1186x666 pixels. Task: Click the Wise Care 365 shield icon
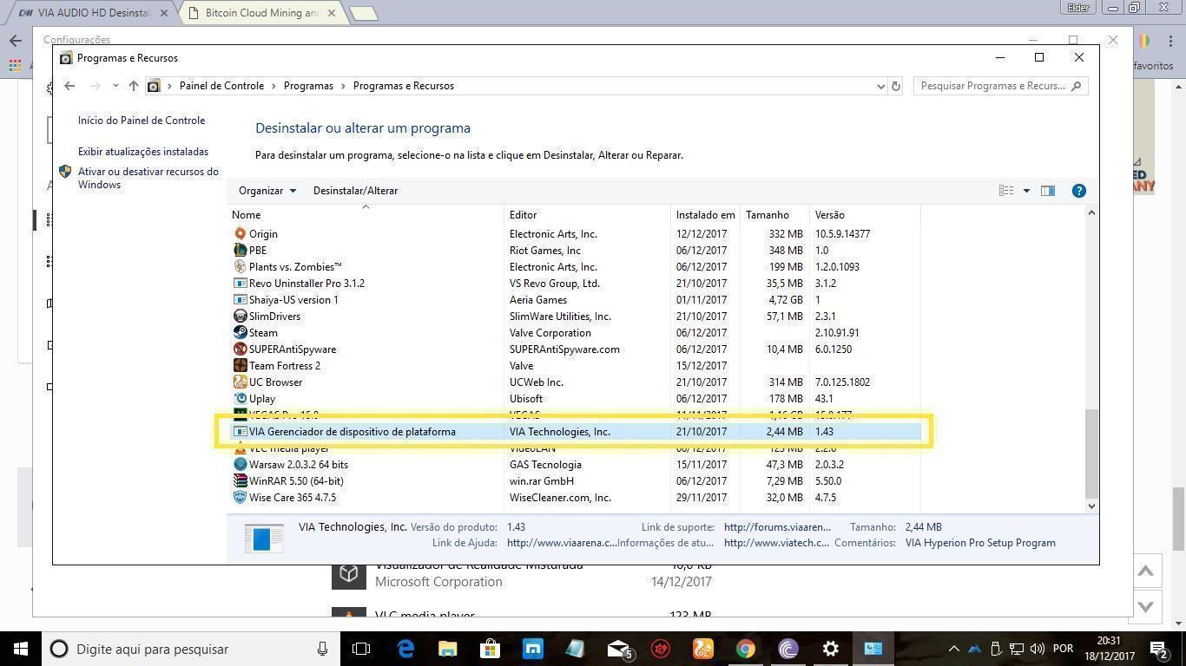pyautogui.click(x=240, y=497)
